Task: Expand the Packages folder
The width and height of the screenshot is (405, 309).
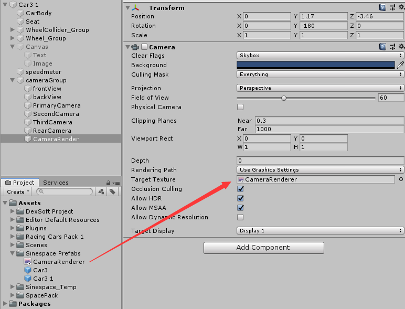Action: click(x=5, y=303)
